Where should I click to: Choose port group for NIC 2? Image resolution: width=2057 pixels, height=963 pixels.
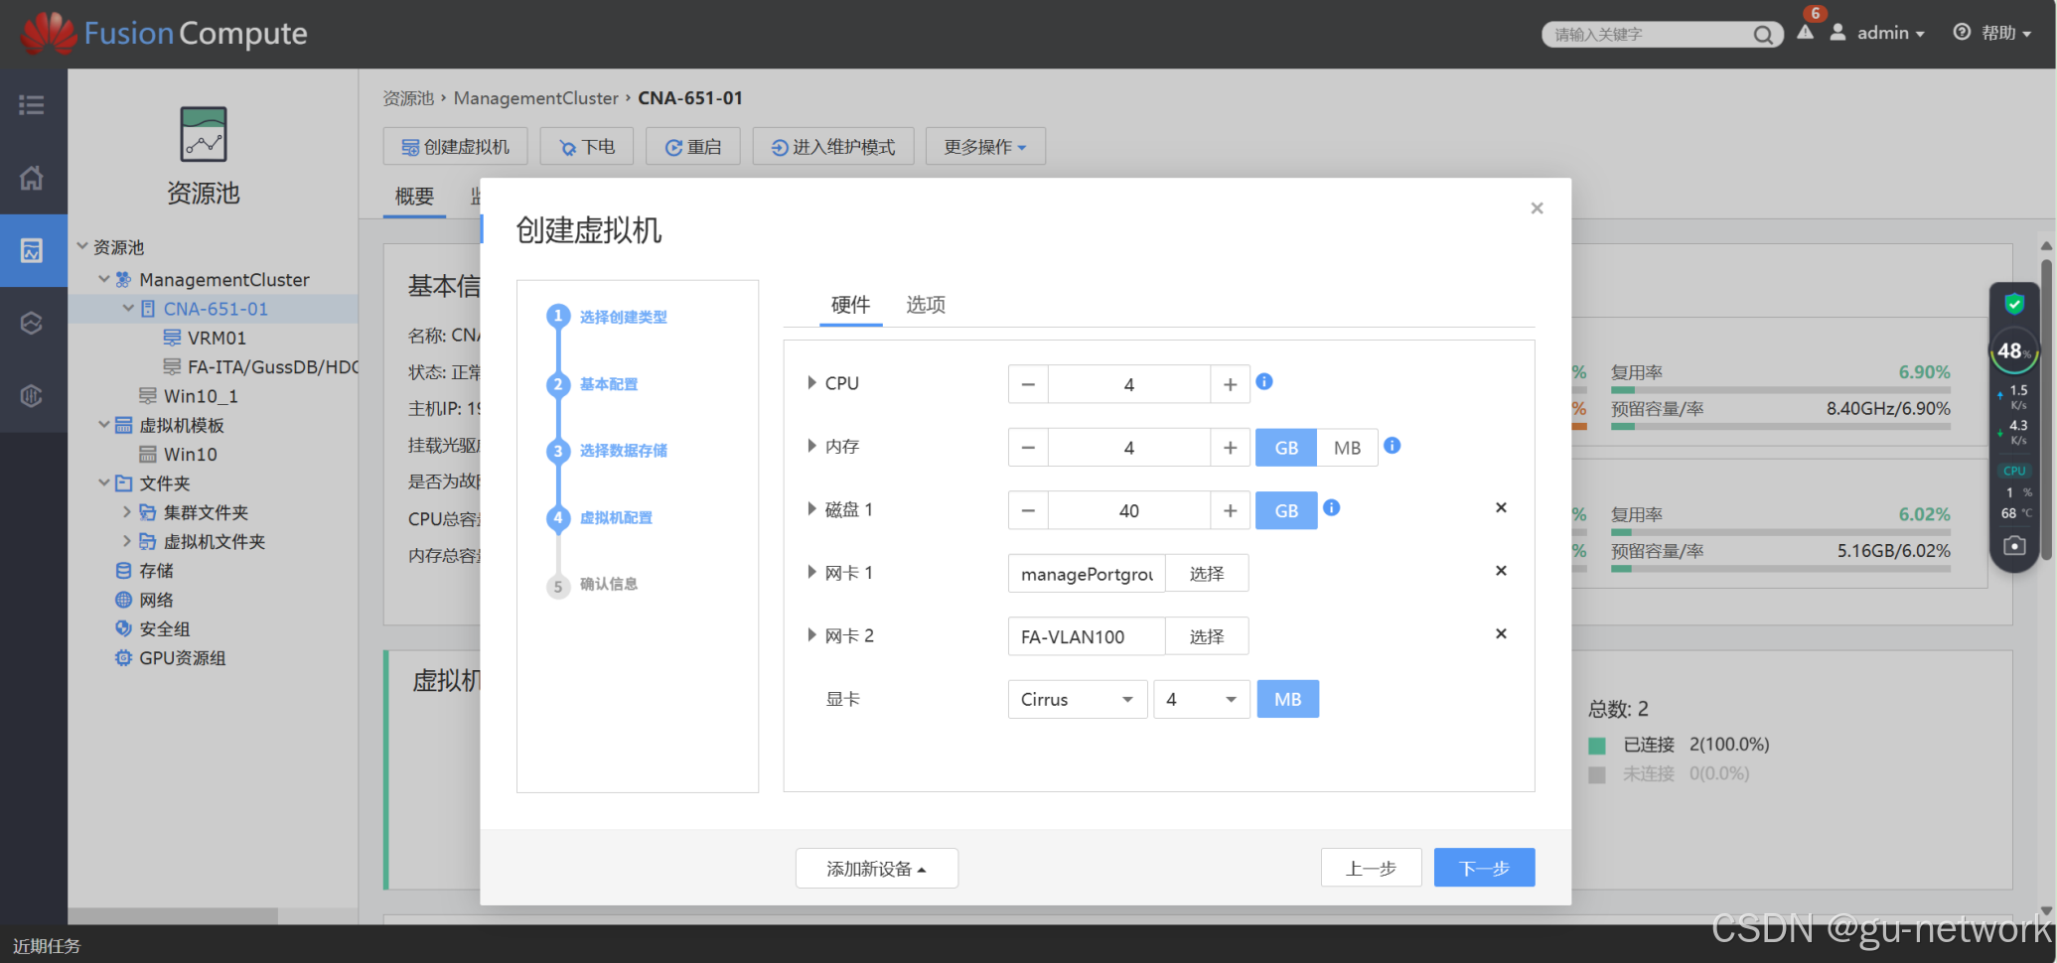tap(1206, 636)
